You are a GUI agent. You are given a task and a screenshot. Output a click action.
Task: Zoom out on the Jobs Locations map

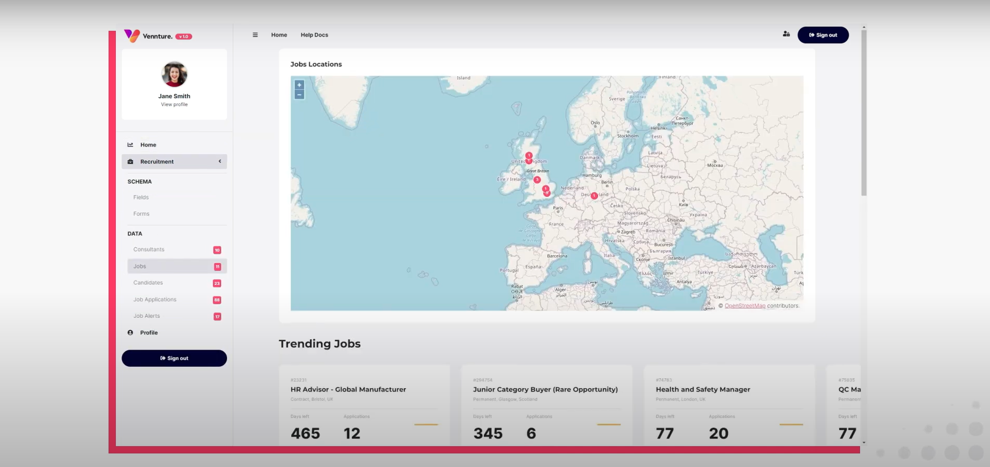pyautogui.click(x=299, y=94)
